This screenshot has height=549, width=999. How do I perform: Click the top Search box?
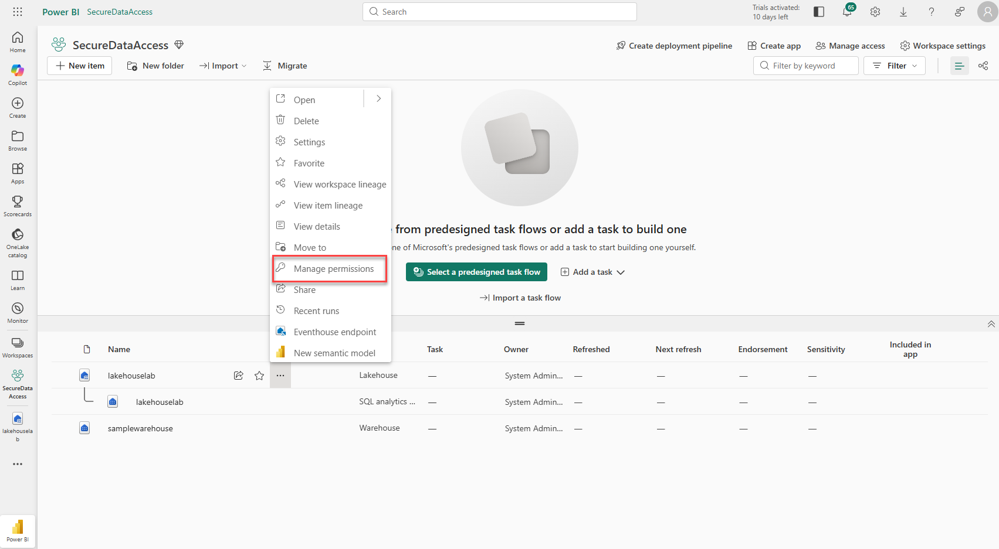500,12
